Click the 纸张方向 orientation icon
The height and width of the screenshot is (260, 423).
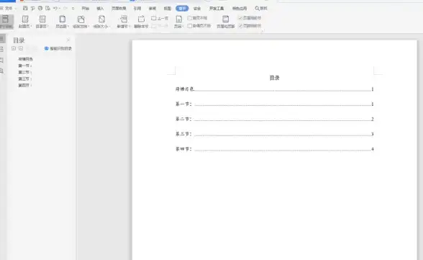(x=81, y=19)
